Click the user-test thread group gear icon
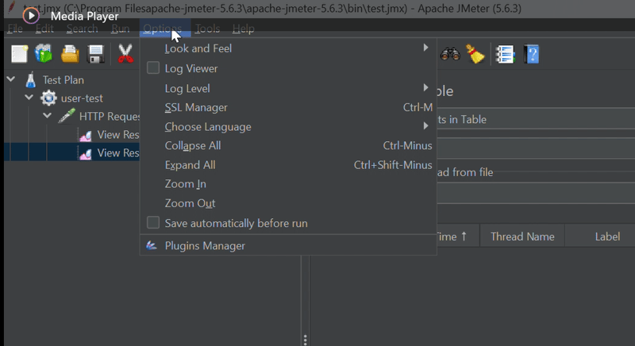This screenshot has width=635, height=346. coord(48,98)
